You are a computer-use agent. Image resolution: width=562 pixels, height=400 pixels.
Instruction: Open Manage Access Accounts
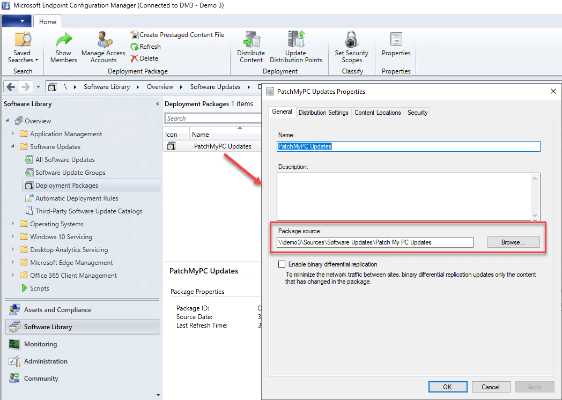(x=103, y=48)
